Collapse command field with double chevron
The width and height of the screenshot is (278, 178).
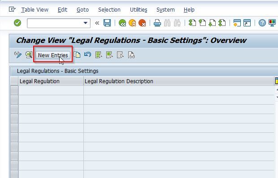coord(97,23)
